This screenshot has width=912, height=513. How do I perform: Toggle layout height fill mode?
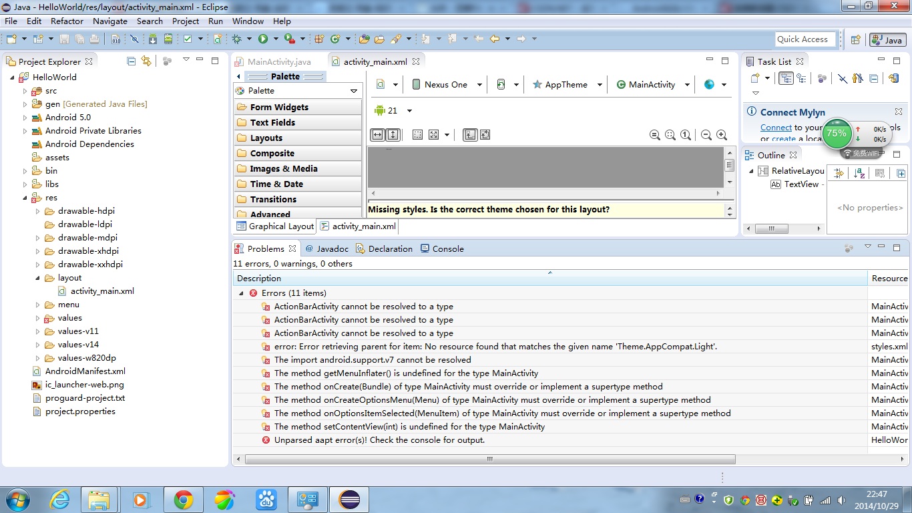(393, 135)
